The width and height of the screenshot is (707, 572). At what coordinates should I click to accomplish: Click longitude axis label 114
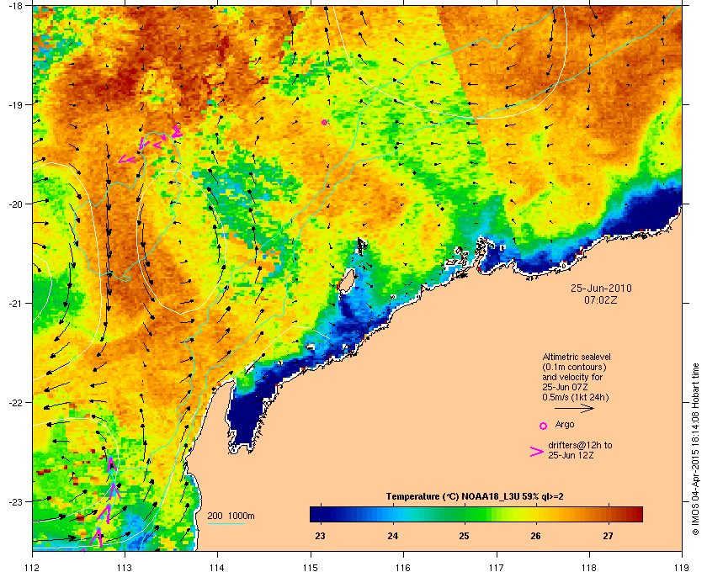tap(218, 567)
